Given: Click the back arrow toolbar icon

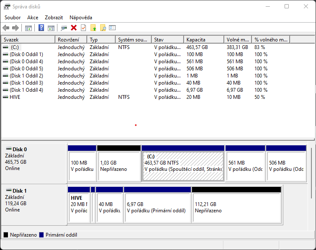Looking at the screenshot, I should [6, 28].
